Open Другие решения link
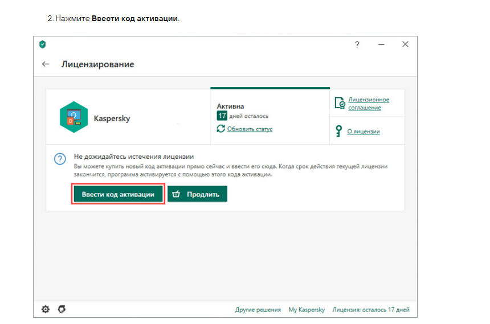Screen dimensions: 490x324 coord(258,310)
